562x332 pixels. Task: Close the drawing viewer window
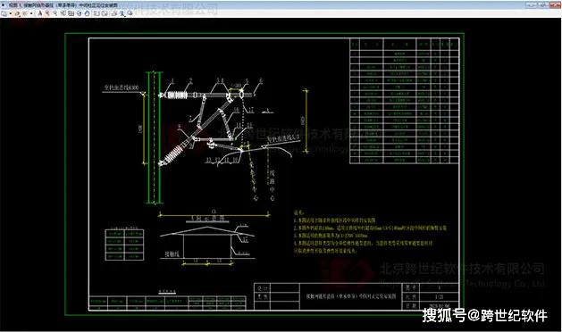555,4
